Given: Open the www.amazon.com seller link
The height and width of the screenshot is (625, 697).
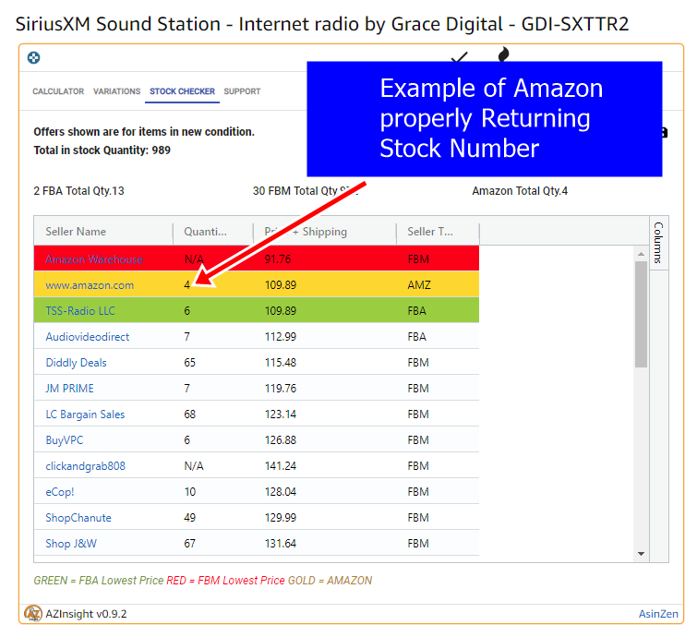Looking at the screenshot, I should click(x=90, y=285).
